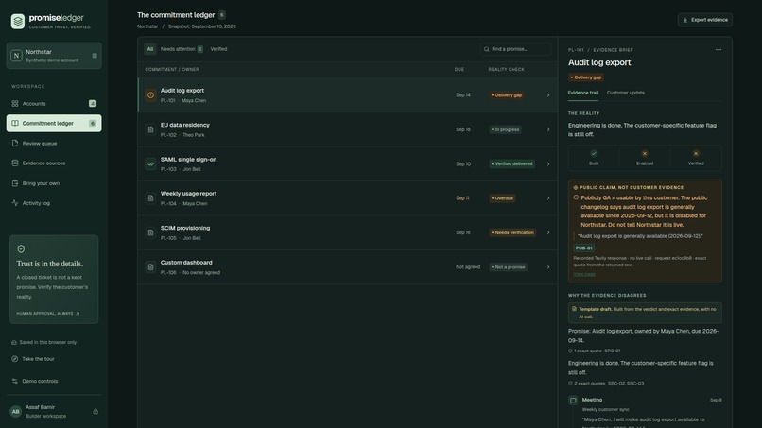
Task: Click the Verified delivered status badge
Action: click(511, 163)
